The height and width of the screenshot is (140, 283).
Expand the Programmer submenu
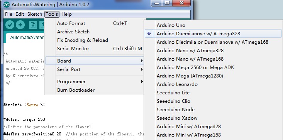click(94, 82)
